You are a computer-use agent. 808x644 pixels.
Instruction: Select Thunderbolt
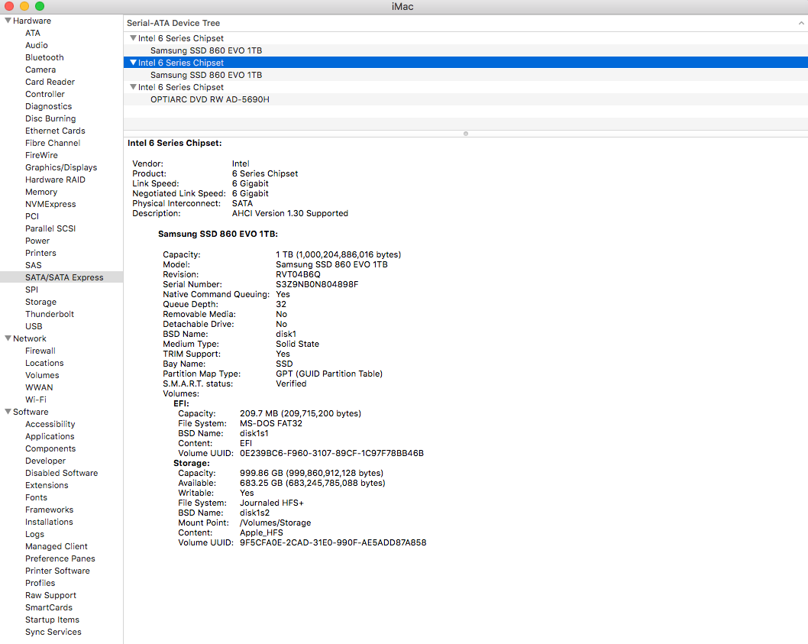click(x=50, y=314)
